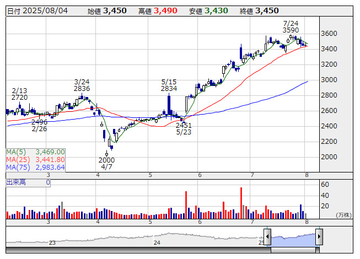Click the tallest red volume bar
The height and width of the screenshot is (259, 360).
pos(241,203)
